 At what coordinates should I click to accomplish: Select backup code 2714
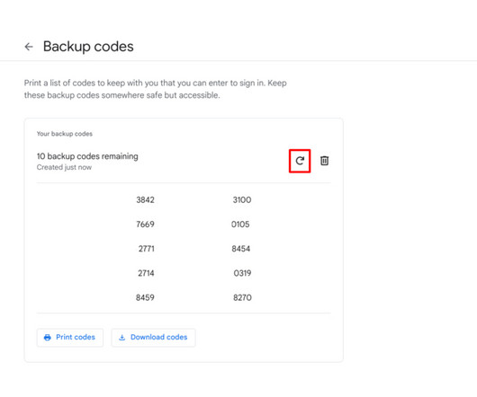[146, 273]
